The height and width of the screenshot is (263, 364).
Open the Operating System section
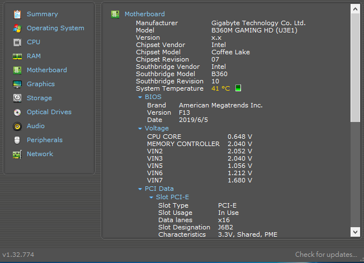[55, 28]
